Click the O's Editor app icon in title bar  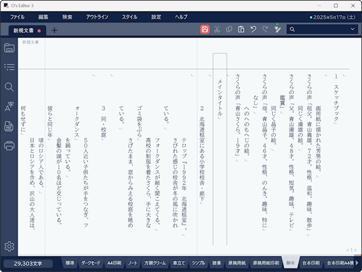(6, 5)
